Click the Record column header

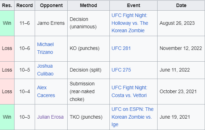tap(24, 5)
